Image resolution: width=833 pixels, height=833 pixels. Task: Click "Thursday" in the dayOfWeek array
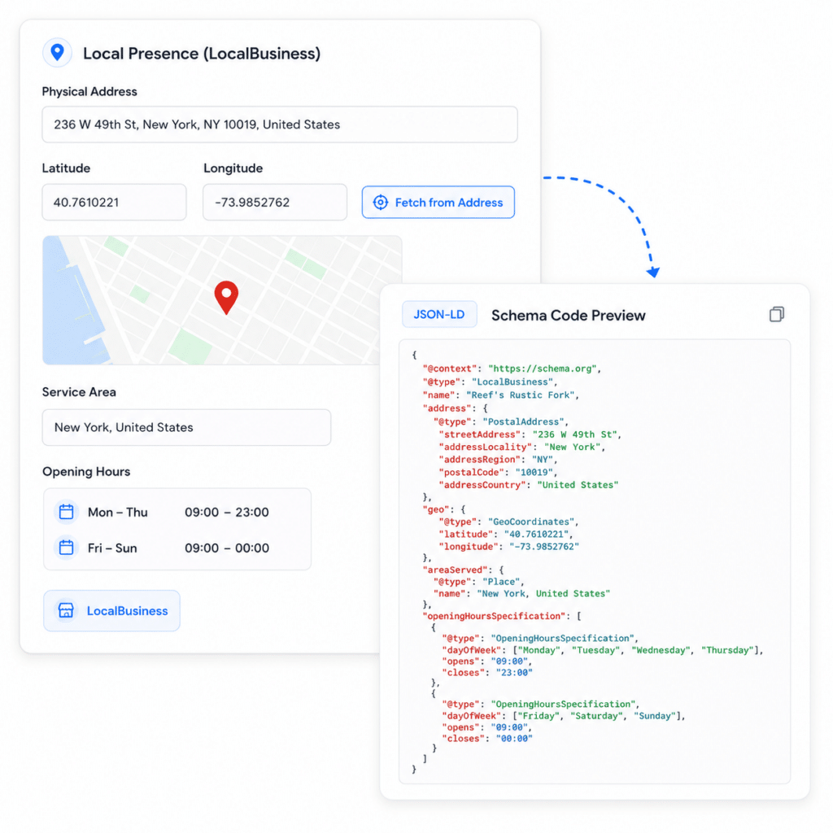(x=727, y=650)
